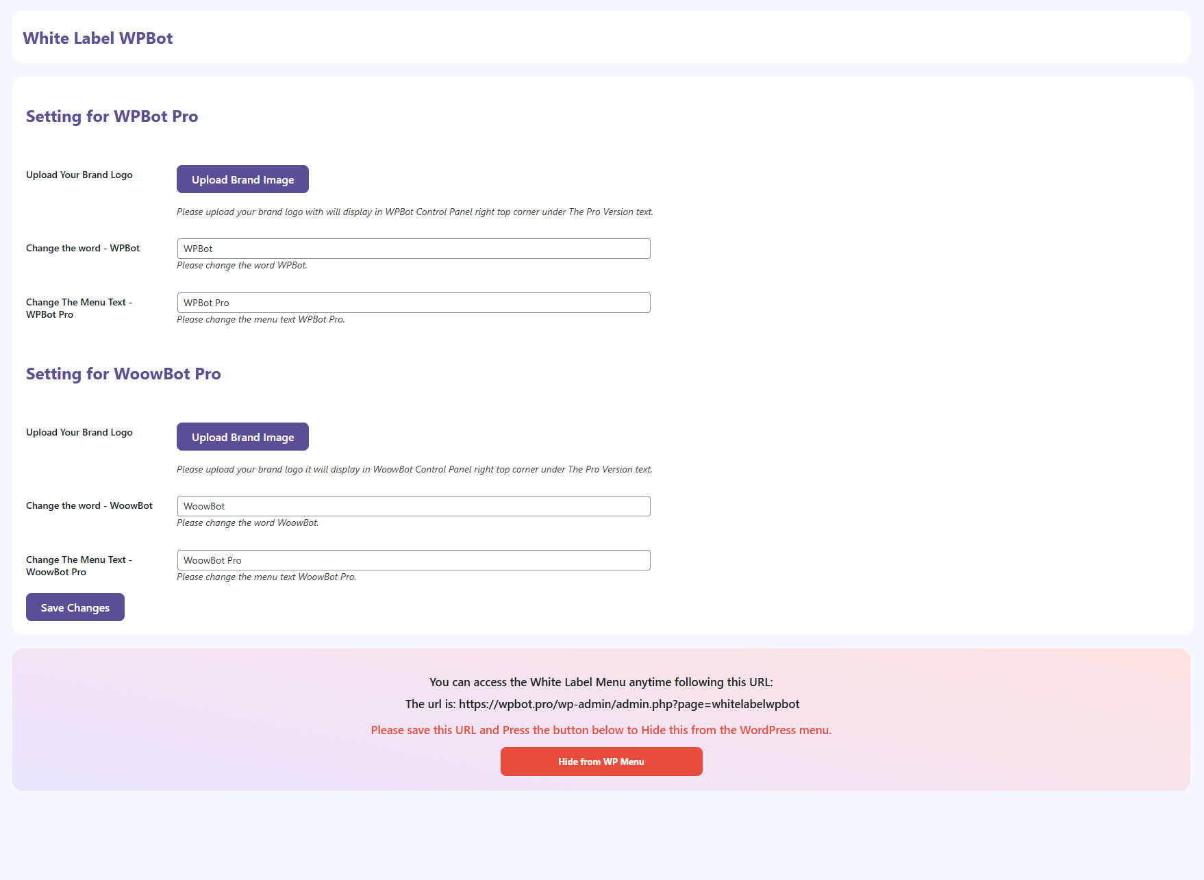Click Upload Brand Image for WPBot Pro
1204x880 pixels.
242,179
